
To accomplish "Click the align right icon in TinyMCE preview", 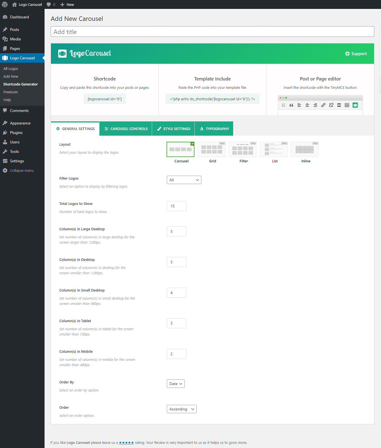I will 315,105.
